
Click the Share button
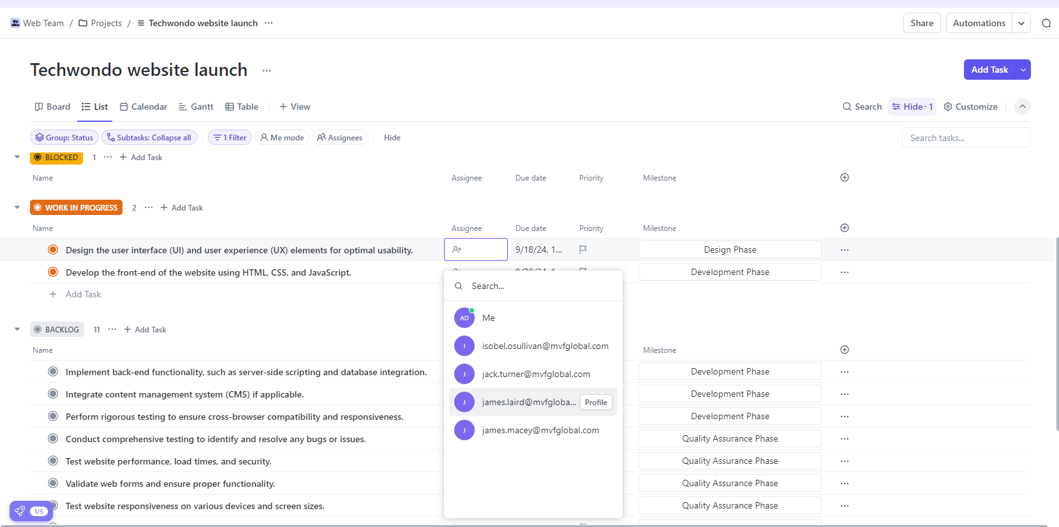point(921,23)
